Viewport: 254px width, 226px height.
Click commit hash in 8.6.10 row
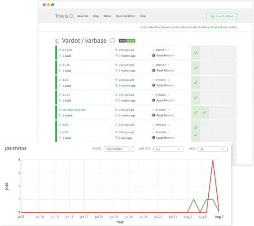coord(161,65)
